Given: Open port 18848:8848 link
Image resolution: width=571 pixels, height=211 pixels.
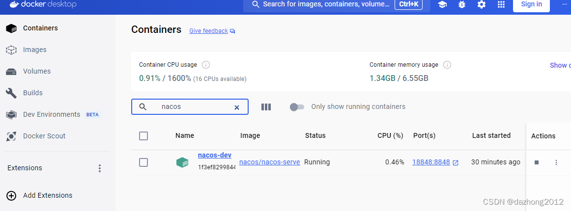Looking at the screenshot, I should pos(431,162).
